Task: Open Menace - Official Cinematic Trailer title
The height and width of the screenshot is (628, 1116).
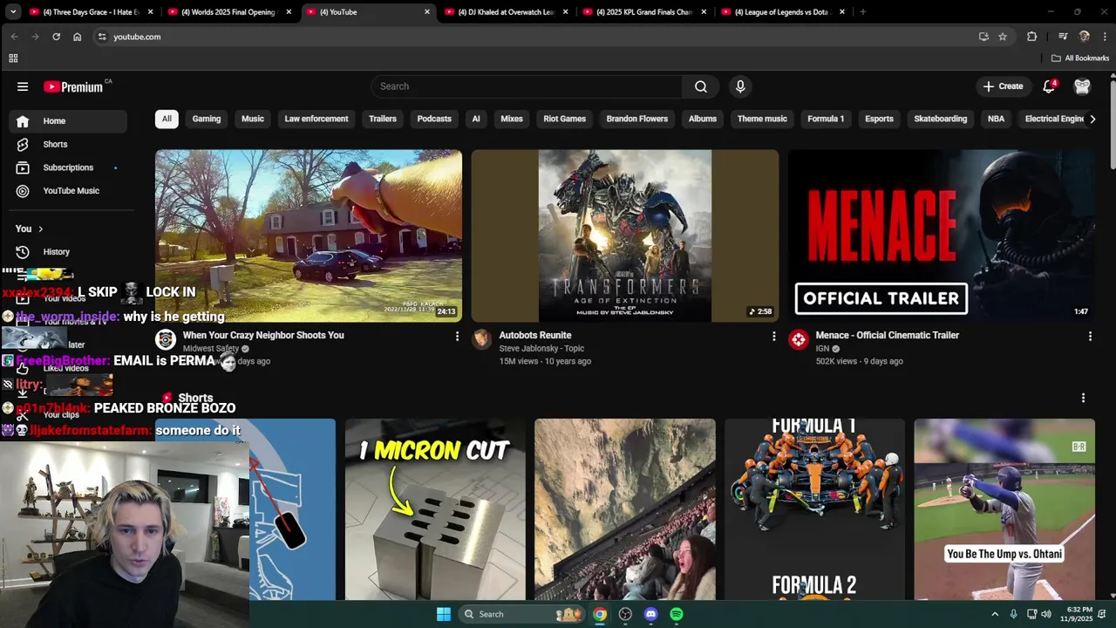Action: click(887, 335)
